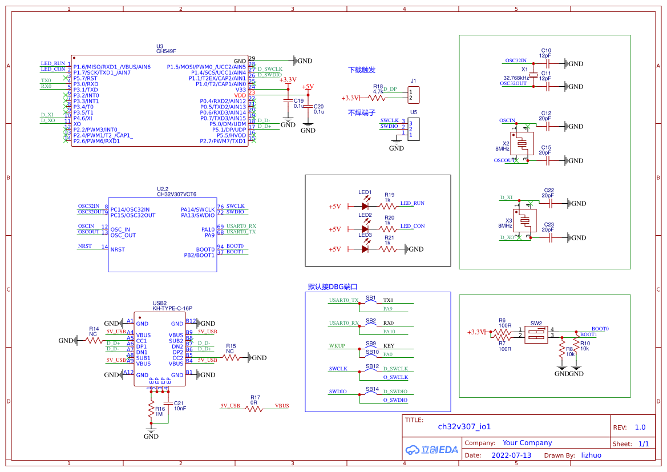
Task: Select the 默认接DBG端口 label text
Action: (336, 287)
